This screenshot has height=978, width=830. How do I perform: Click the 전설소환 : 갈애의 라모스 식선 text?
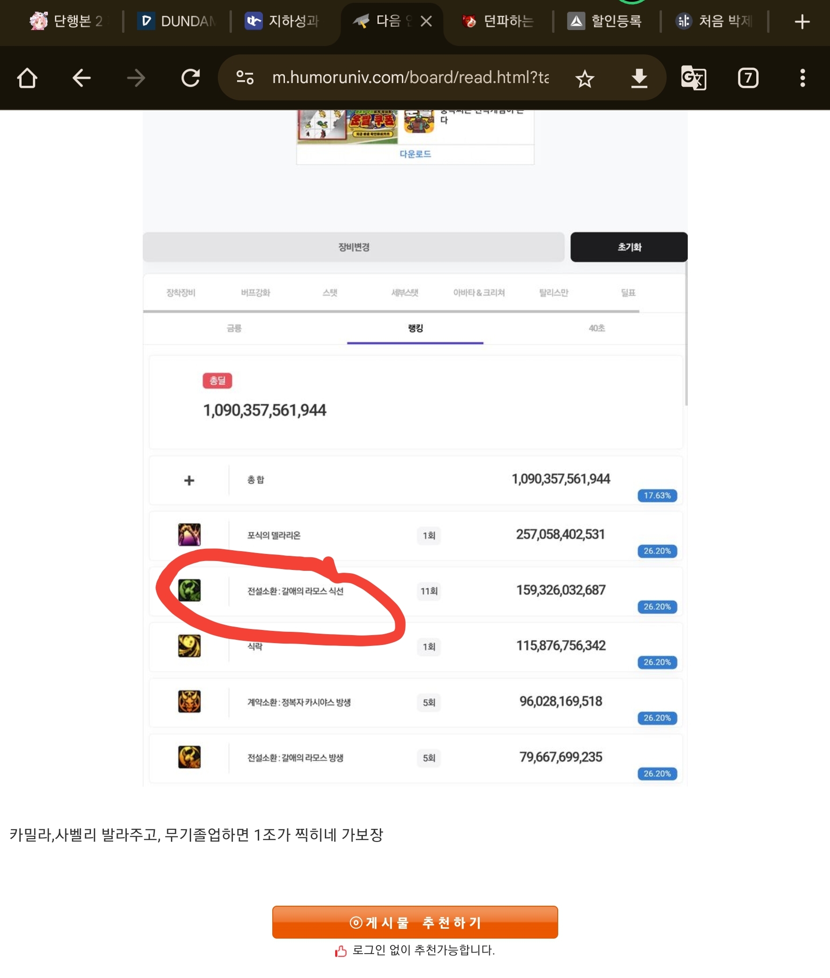(x=295, y=591)
